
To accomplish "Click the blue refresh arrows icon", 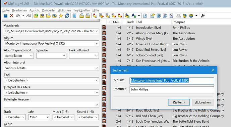I will [67, 16].
